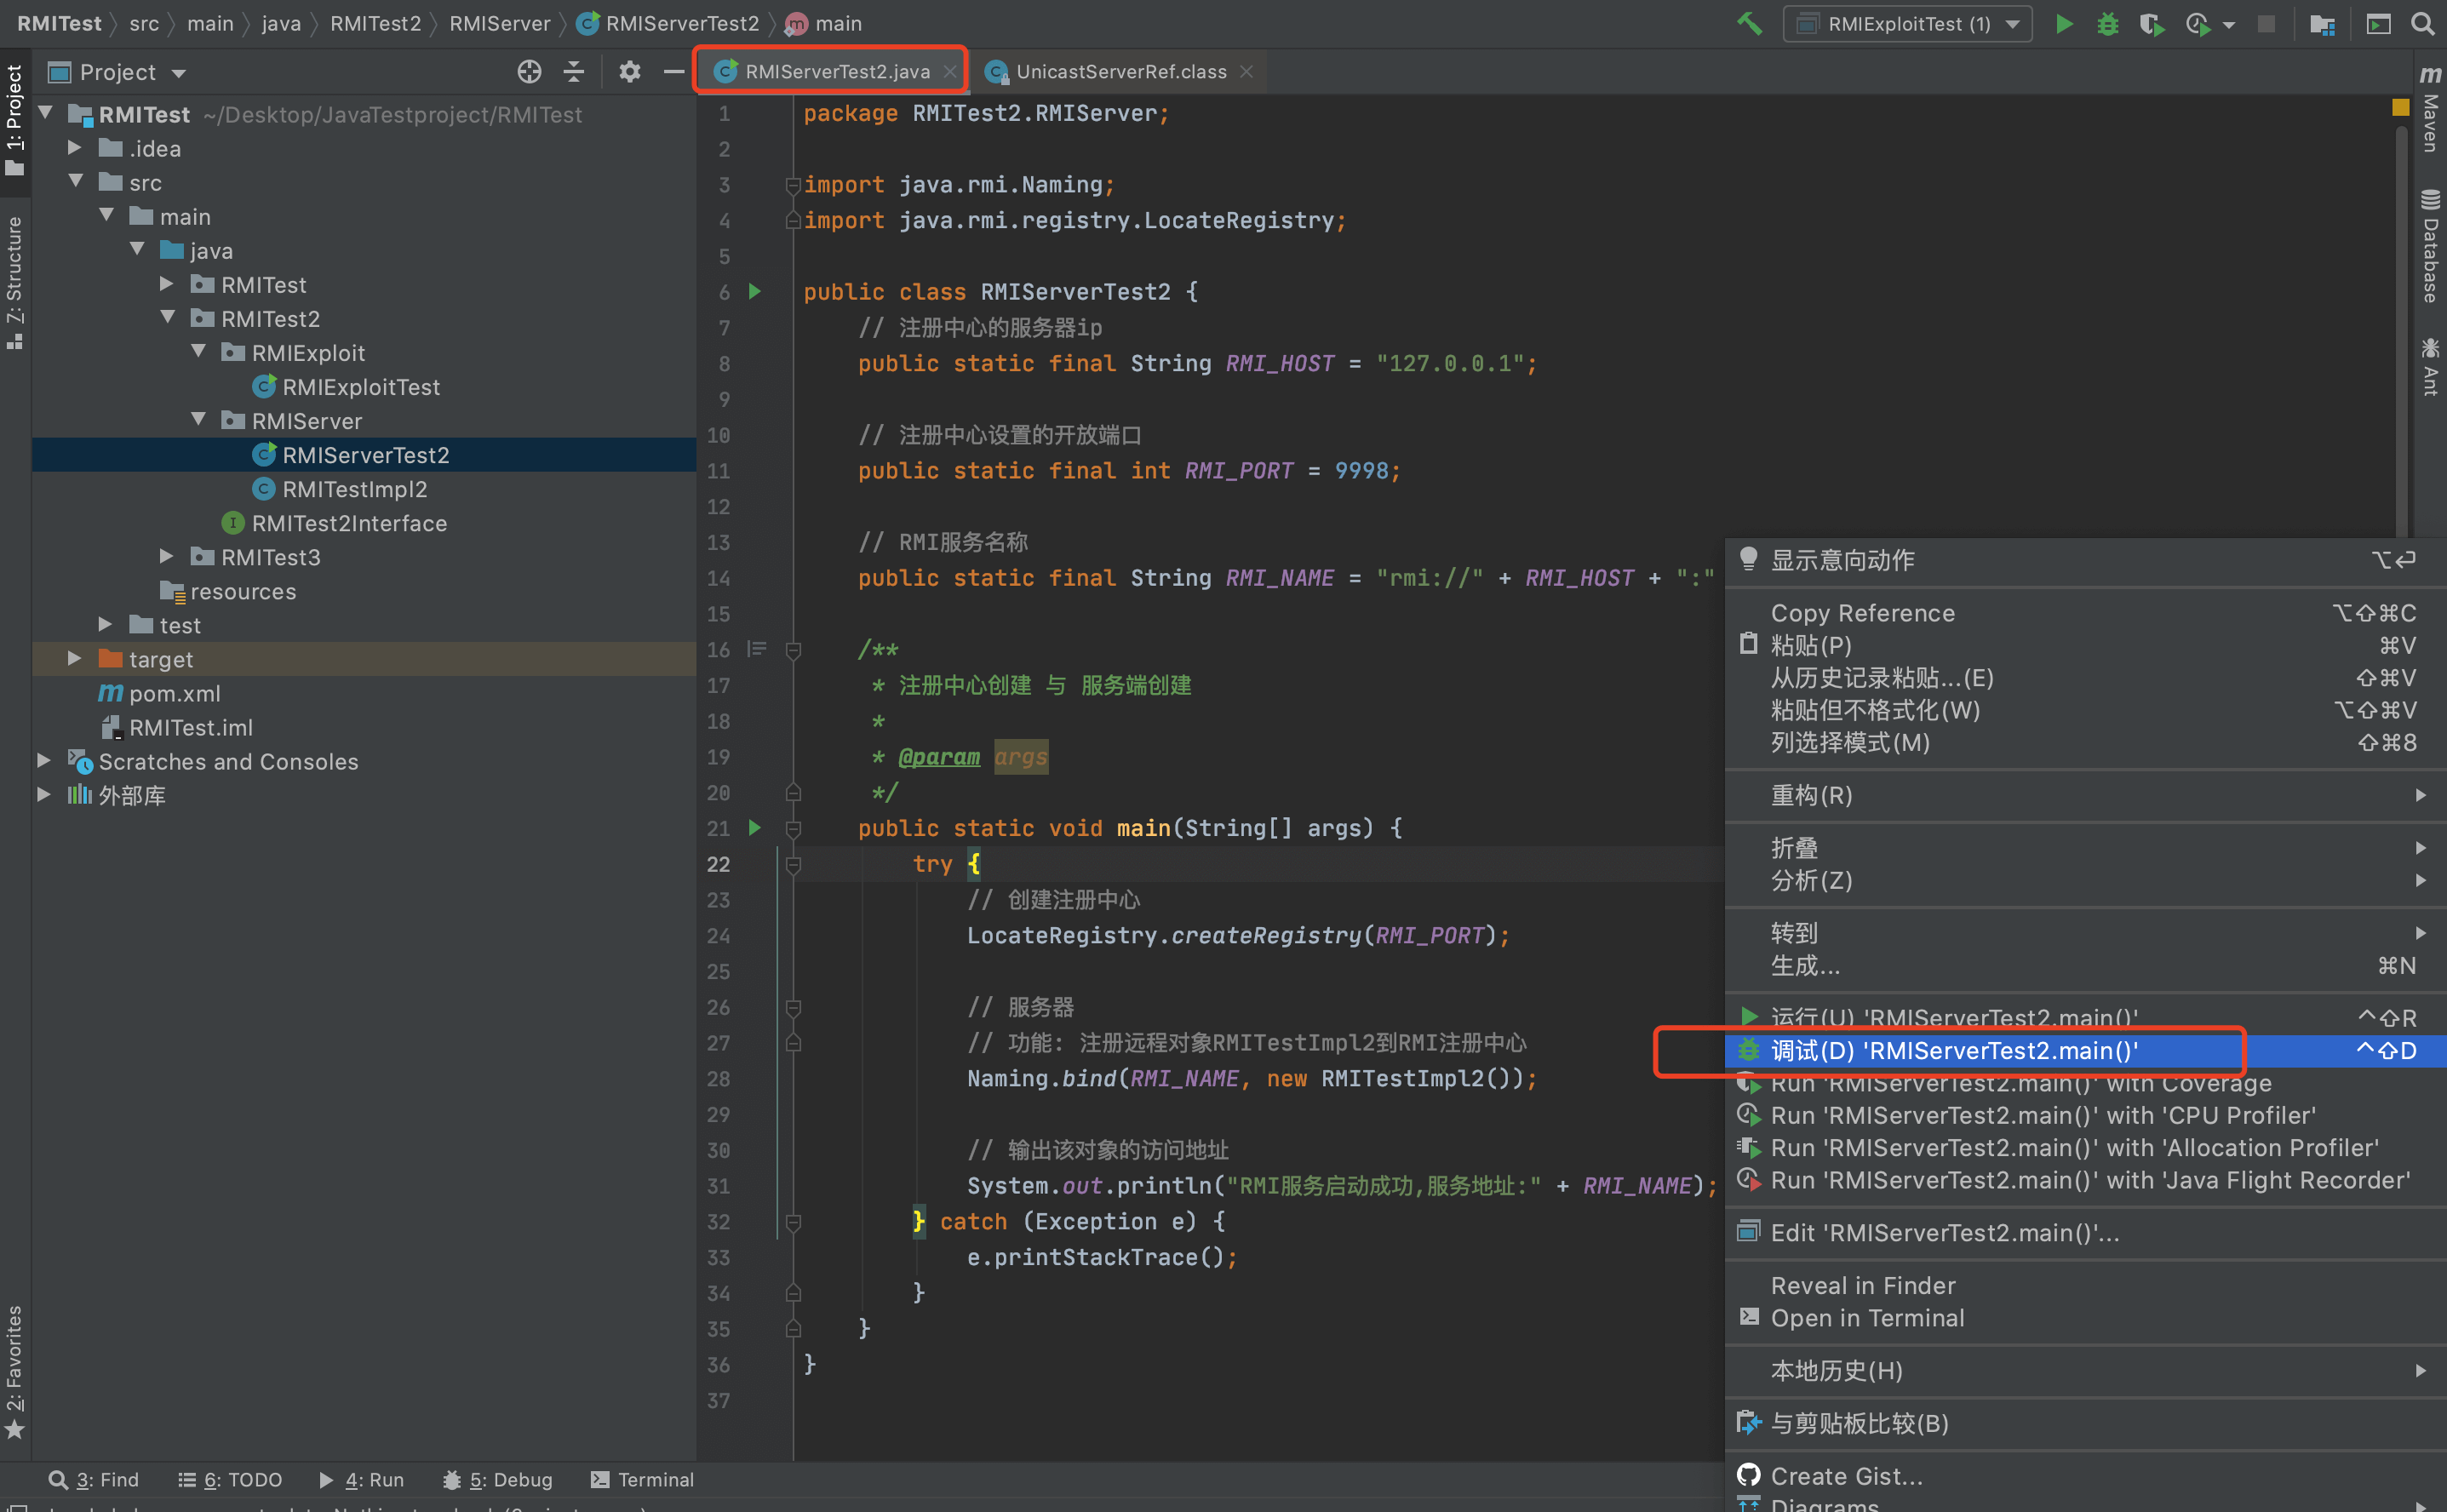Screen dimensions: 2447x1512
Task: Choose 与剪贴板比较(B)
Action: (x=2085, y=1423)
